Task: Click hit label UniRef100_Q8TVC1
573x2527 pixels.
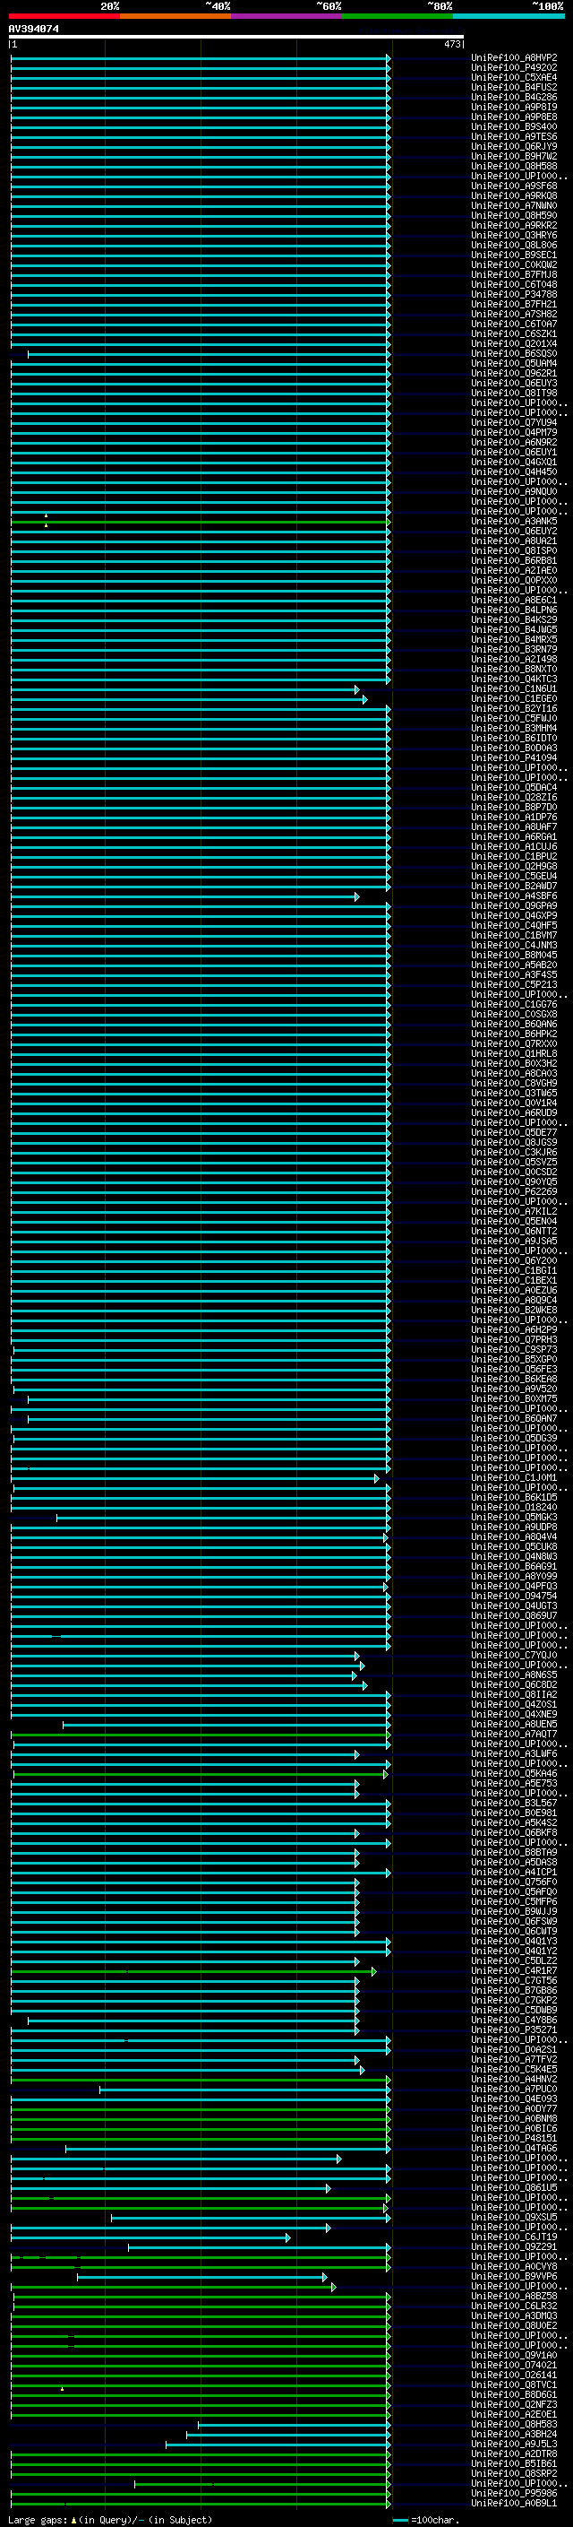Action: click(x=514, y=2384)
